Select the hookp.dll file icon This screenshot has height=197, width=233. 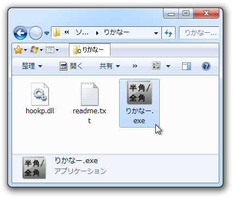40,94
